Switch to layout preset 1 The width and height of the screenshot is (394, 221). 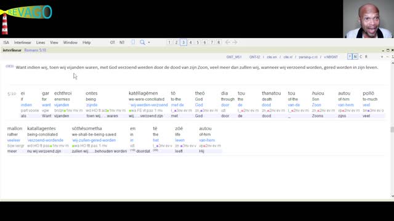[x=169, y=42]
